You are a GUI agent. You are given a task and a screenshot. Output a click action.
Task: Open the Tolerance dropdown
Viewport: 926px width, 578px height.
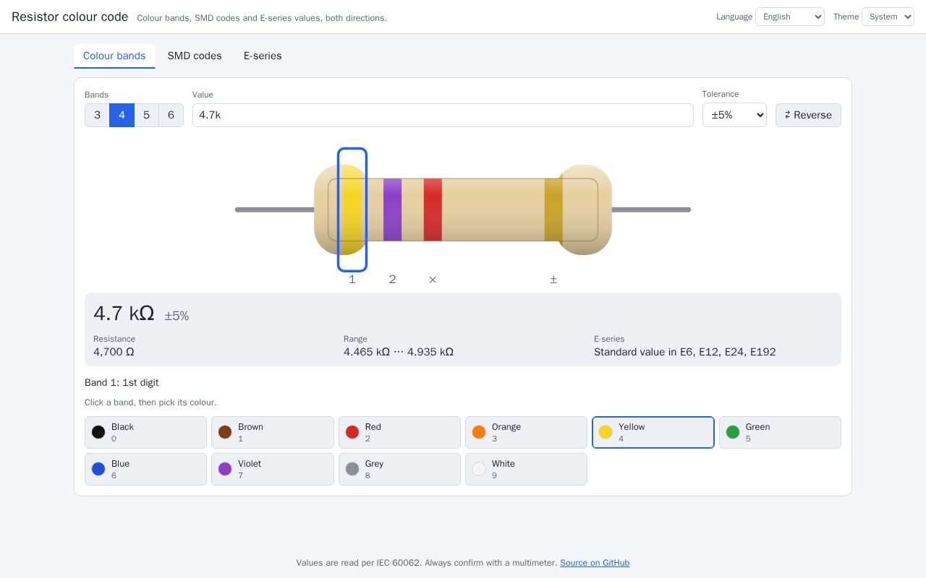[734, 115]
